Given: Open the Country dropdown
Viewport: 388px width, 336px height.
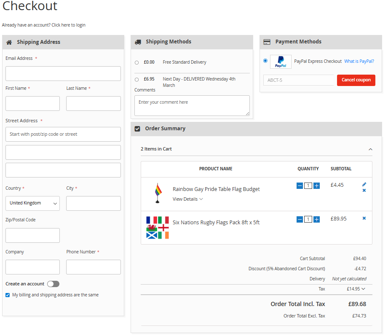Looking at the screenshot, I should coord(32,203).
